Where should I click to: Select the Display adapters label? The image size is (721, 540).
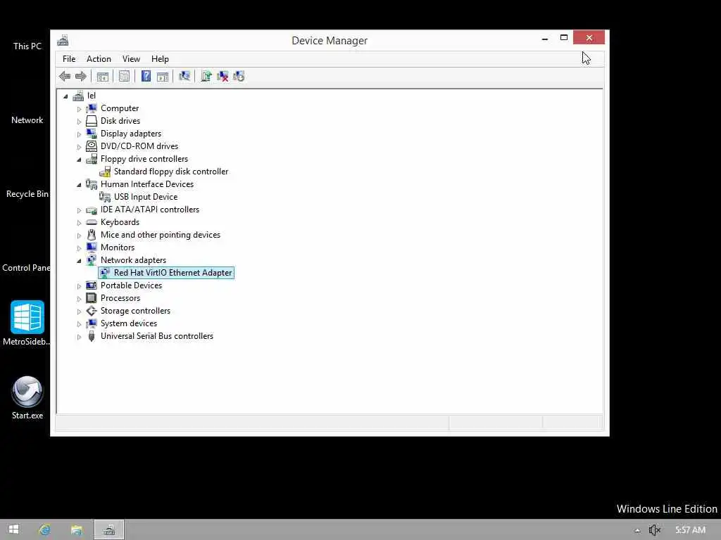pyautogui.click(x=131, y=134)
